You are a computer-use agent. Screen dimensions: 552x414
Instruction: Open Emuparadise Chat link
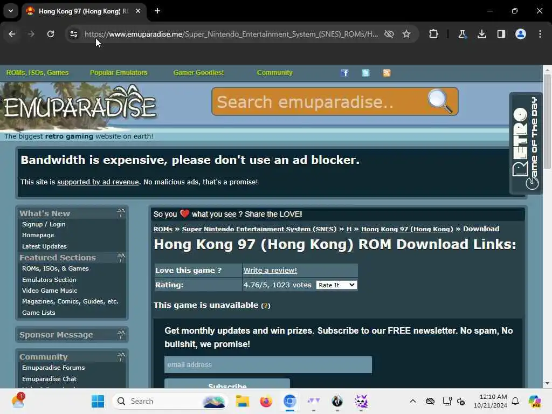click(49, 379)
